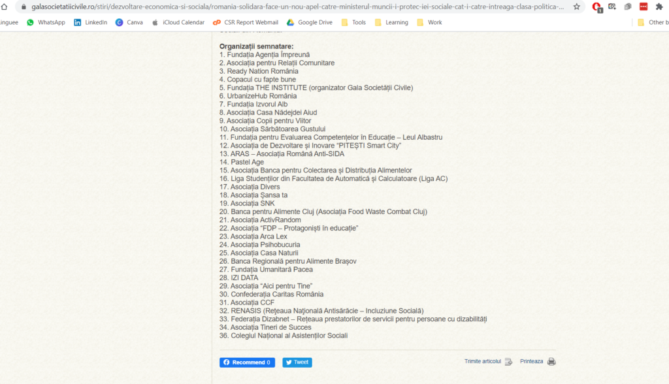Click the Twitter Tweet button
This screenshot has width=669, height=384.
297,362
